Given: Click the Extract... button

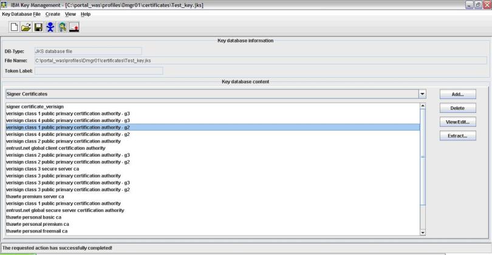Looking at the screenshot, I should [458, 135].
